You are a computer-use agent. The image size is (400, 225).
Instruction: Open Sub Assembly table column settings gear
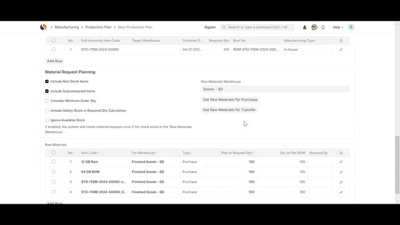click(341, 41)
